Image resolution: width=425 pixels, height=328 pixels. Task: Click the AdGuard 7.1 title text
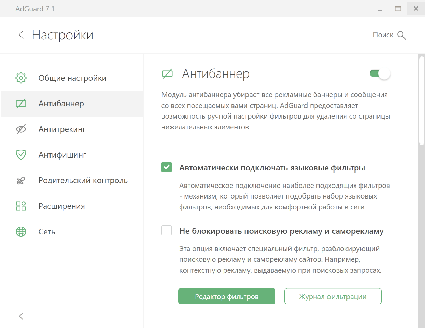click(x=35, y=9)
